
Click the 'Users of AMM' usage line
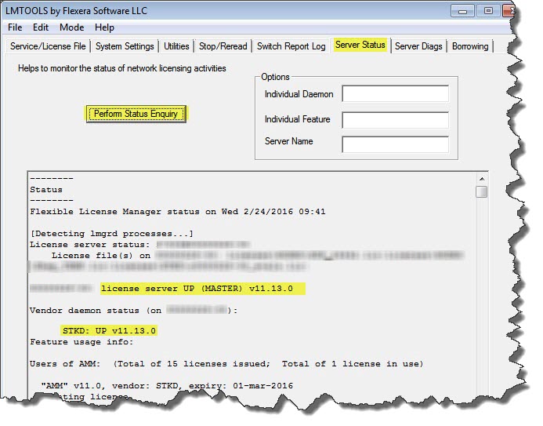click(226, 364)
